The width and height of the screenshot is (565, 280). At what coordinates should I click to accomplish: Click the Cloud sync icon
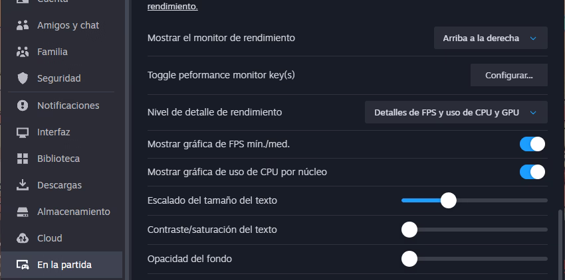23,238
